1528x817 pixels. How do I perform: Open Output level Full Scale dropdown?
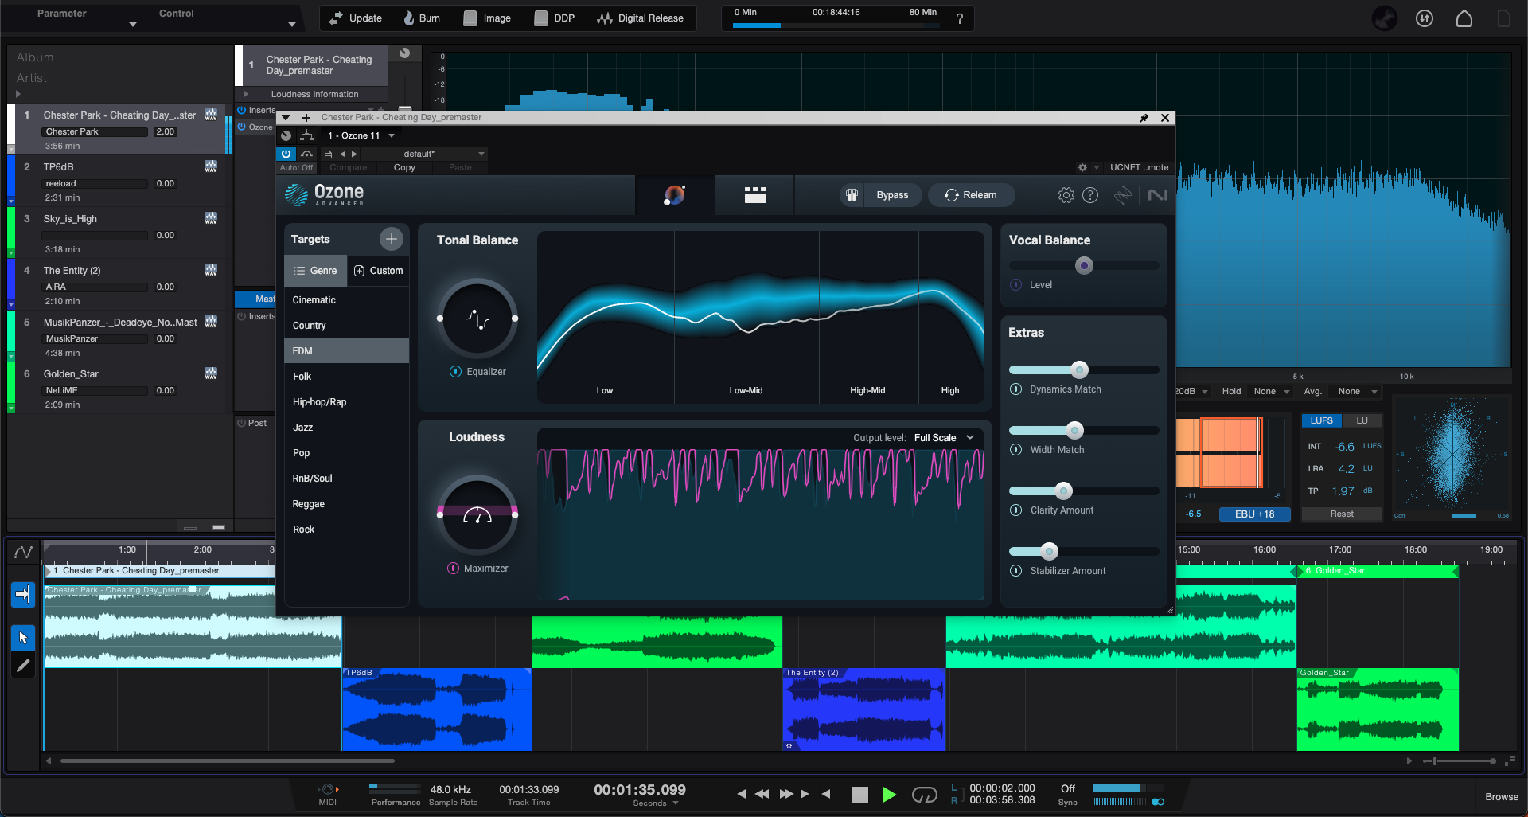click(x=944, y=438)
